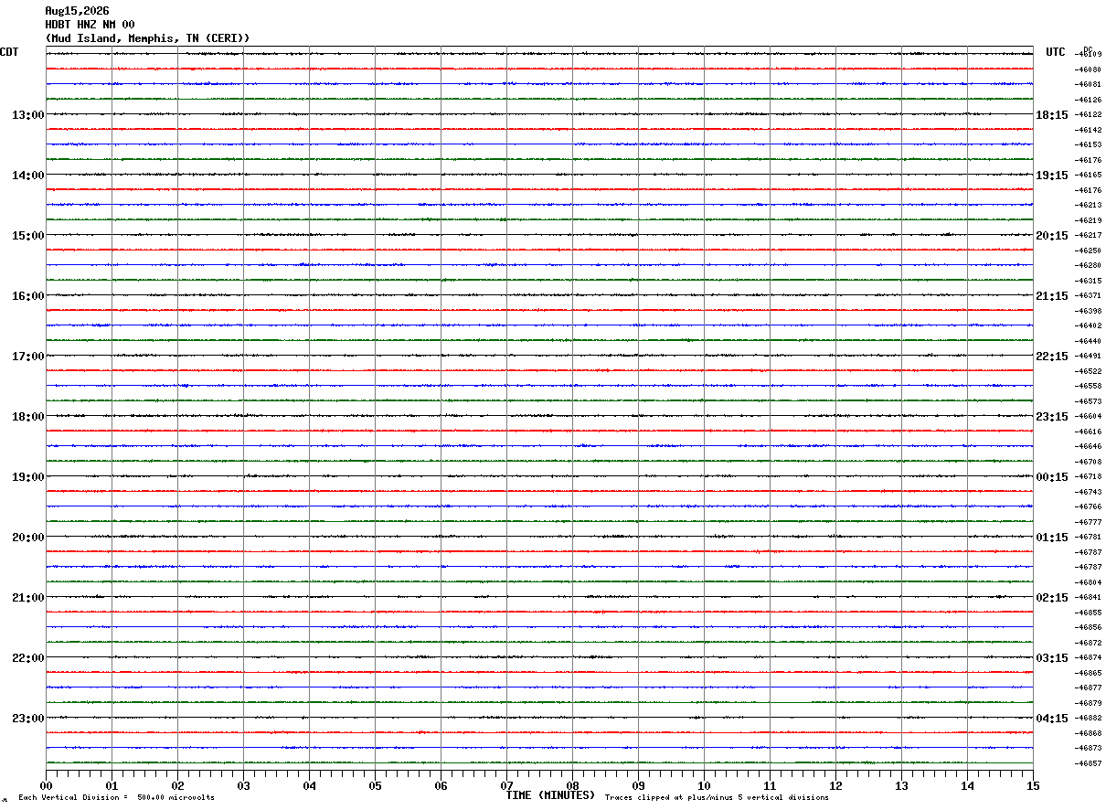Select the 16:00 CDT row label
The image size is (1106, 810).
(27, 296)
